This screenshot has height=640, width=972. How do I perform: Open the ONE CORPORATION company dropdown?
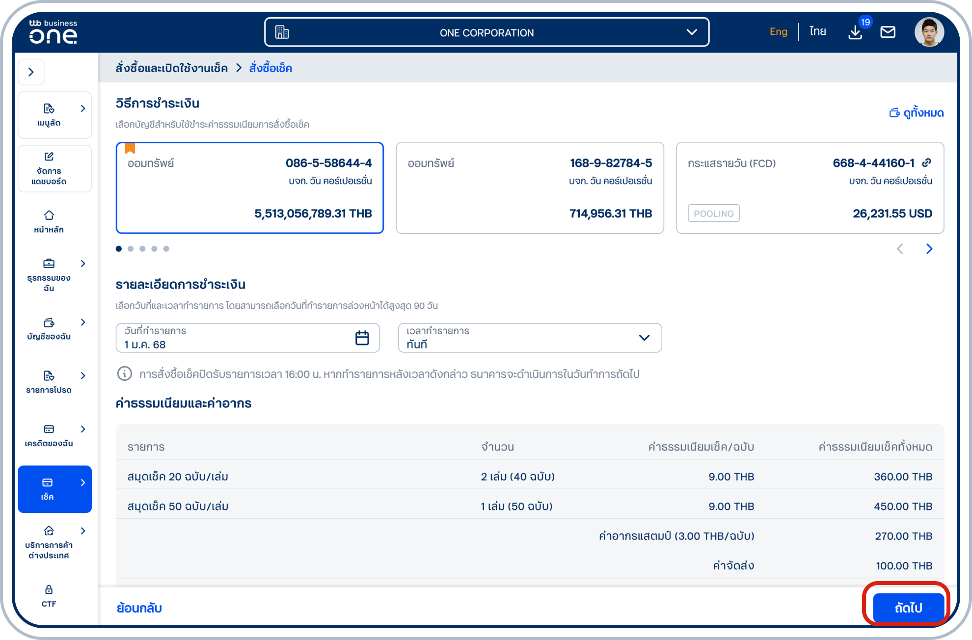click(x=486, y=32)
